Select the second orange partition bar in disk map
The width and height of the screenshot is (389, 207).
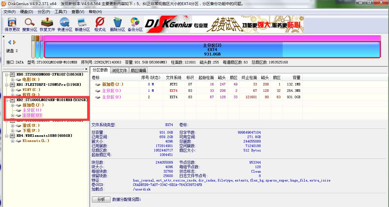coord(37,47)
